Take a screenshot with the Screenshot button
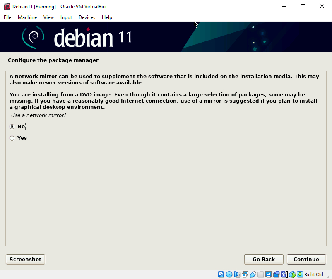332x279 pixels. 25,259
